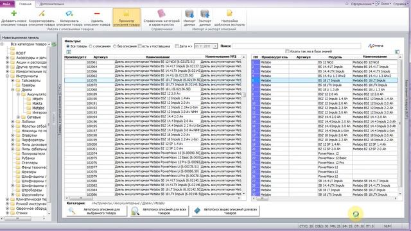Viewport: 411px width, 231px height.
Task: Click the highlighted view product description icon
Action: (x=127, y=13)
